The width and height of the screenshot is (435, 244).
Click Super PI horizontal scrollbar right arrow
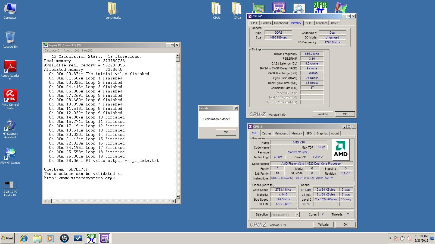[x=173, y=201]
